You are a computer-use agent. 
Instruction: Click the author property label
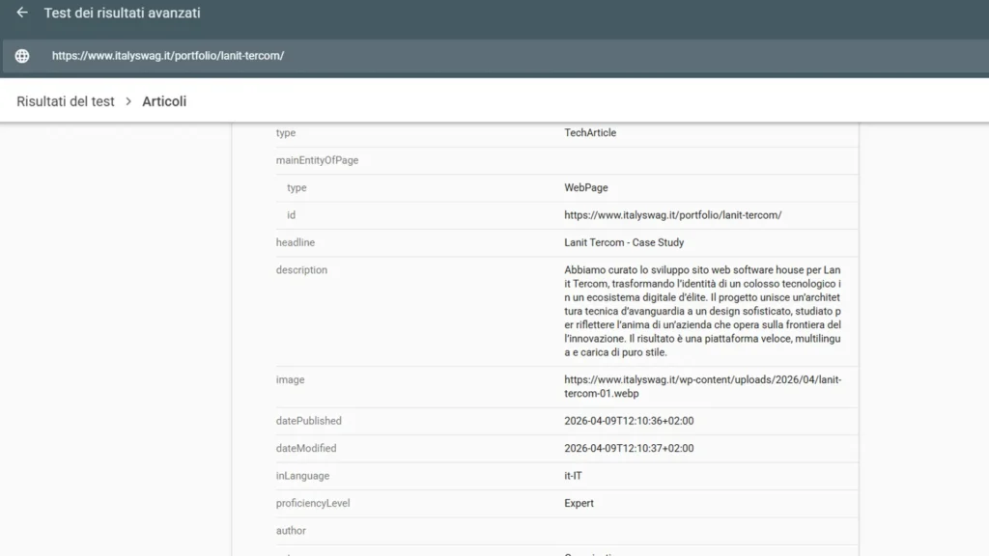(x=291, y=531)
